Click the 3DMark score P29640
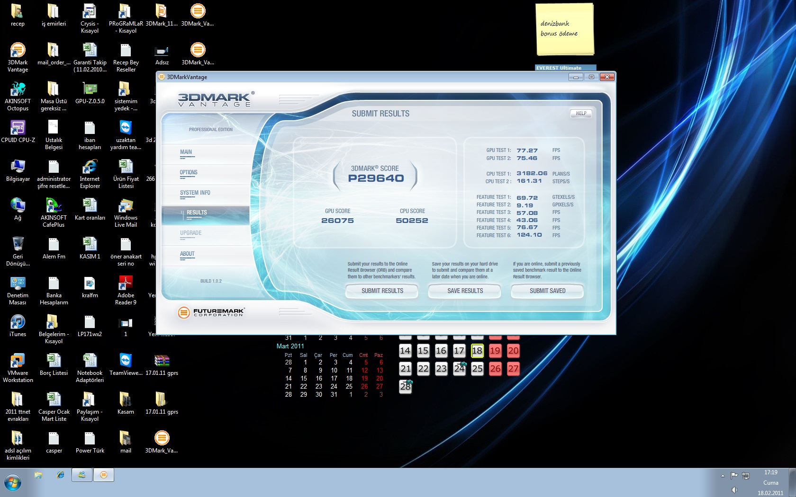796x497 pixels. pyautogui.click(x=376, y=178)
